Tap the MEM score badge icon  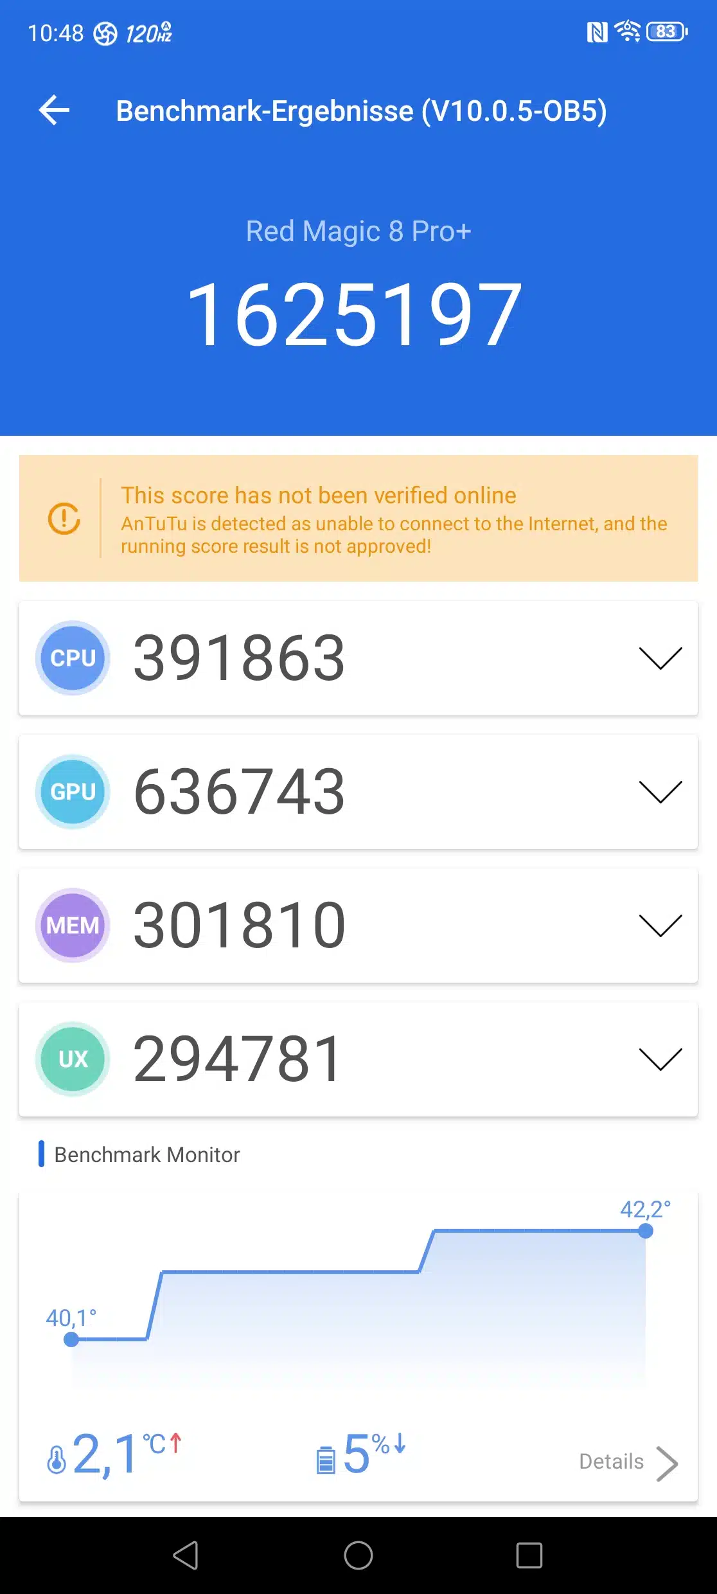[73, 925]
